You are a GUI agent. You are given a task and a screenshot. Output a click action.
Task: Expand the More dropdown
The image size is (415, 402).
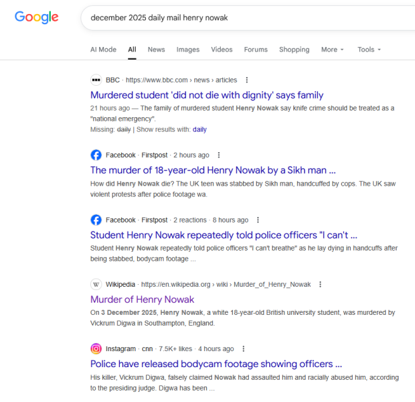[x=332, y=50]
